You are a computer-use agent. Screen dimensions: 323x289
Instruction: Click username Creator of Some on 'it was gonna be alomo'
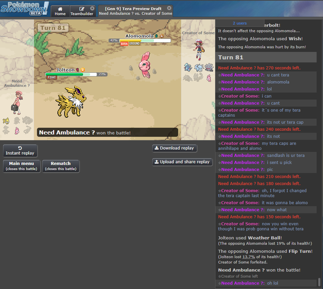[240, 203]
